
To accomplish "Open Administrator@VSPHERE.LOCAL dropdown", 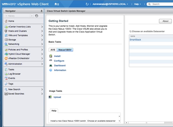I will click(x=110, y=4).
